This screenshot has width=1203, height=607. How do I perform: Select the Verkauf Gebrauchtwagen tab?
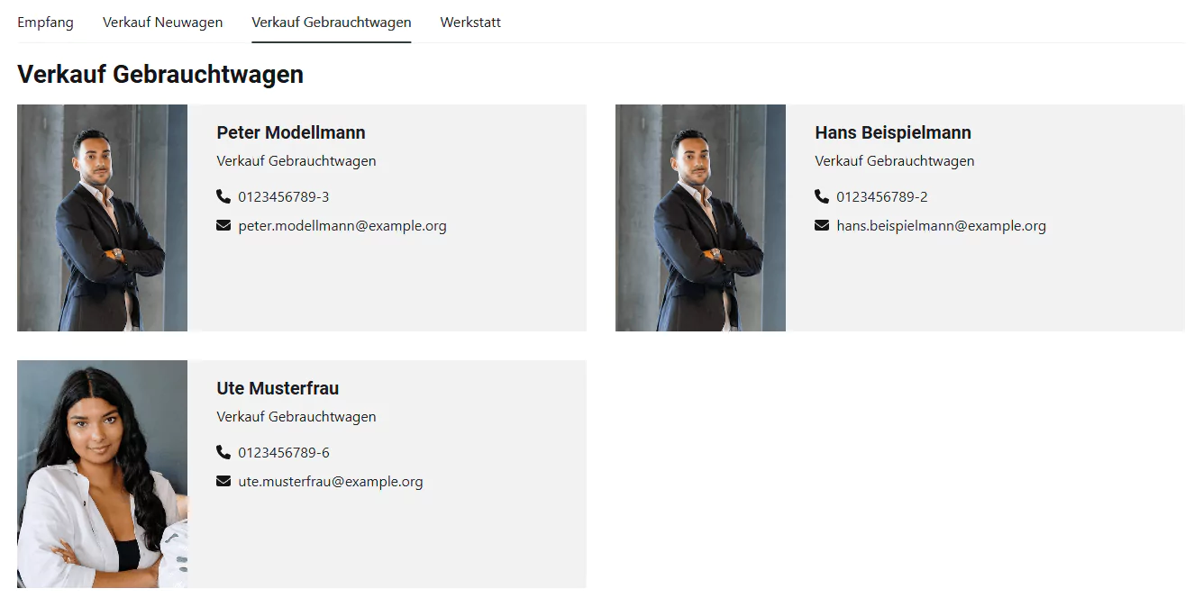click(x=332, y=23)
